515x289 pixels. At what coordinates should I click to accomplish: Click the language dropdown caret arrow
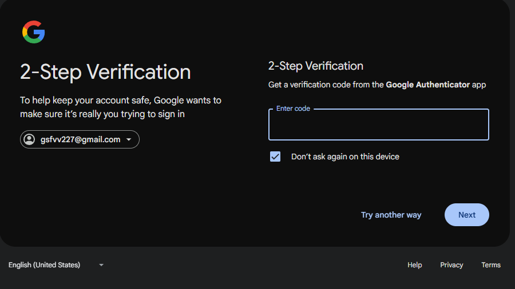(x=101, y=265)
